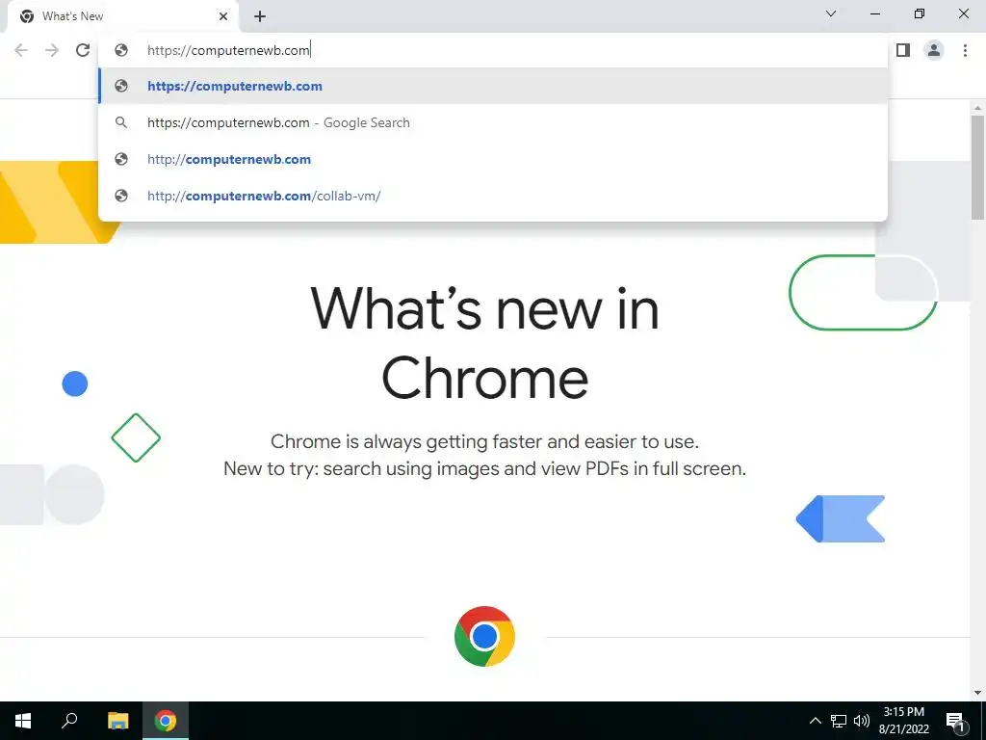
Task: Open the notification center icon
Action: [x=955, y=721]
